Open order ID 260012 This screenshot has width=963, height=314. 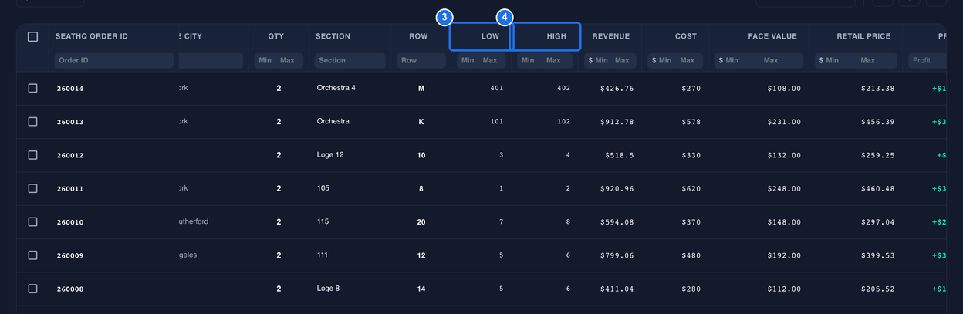[x=70, y=156]
